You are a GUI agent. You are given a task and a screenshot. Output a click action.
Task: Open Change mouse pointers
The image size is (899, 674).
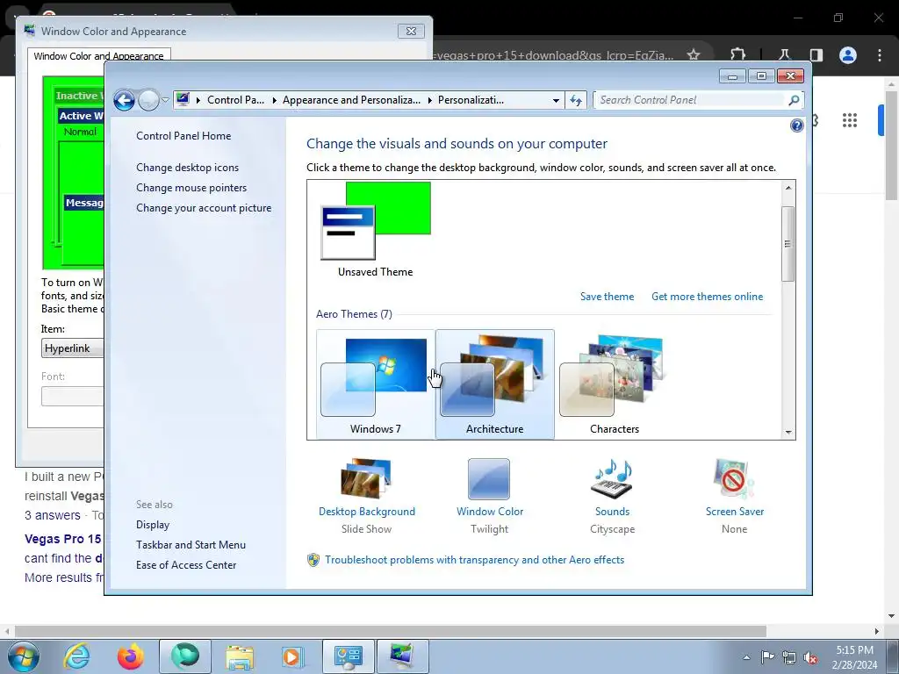[x=191, y=188]
